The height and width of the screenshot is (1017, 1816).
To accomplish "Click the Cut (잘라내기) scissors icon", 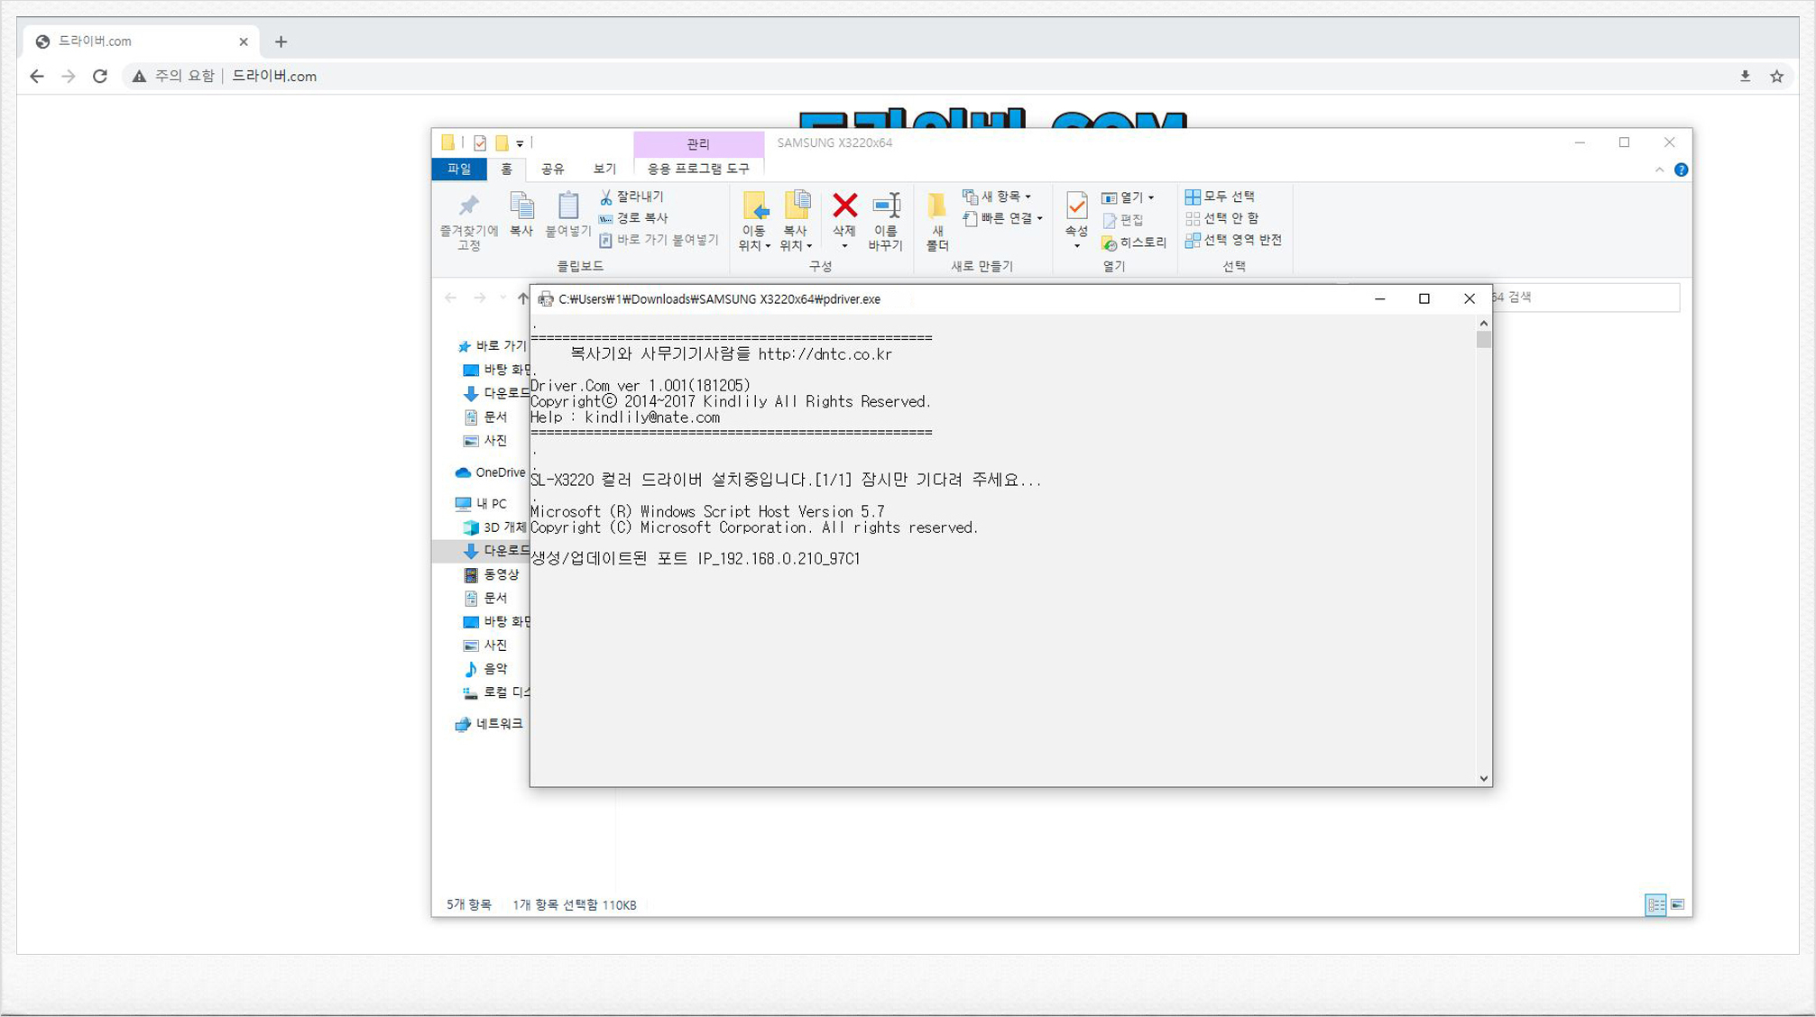I will [x=606, y=197].
